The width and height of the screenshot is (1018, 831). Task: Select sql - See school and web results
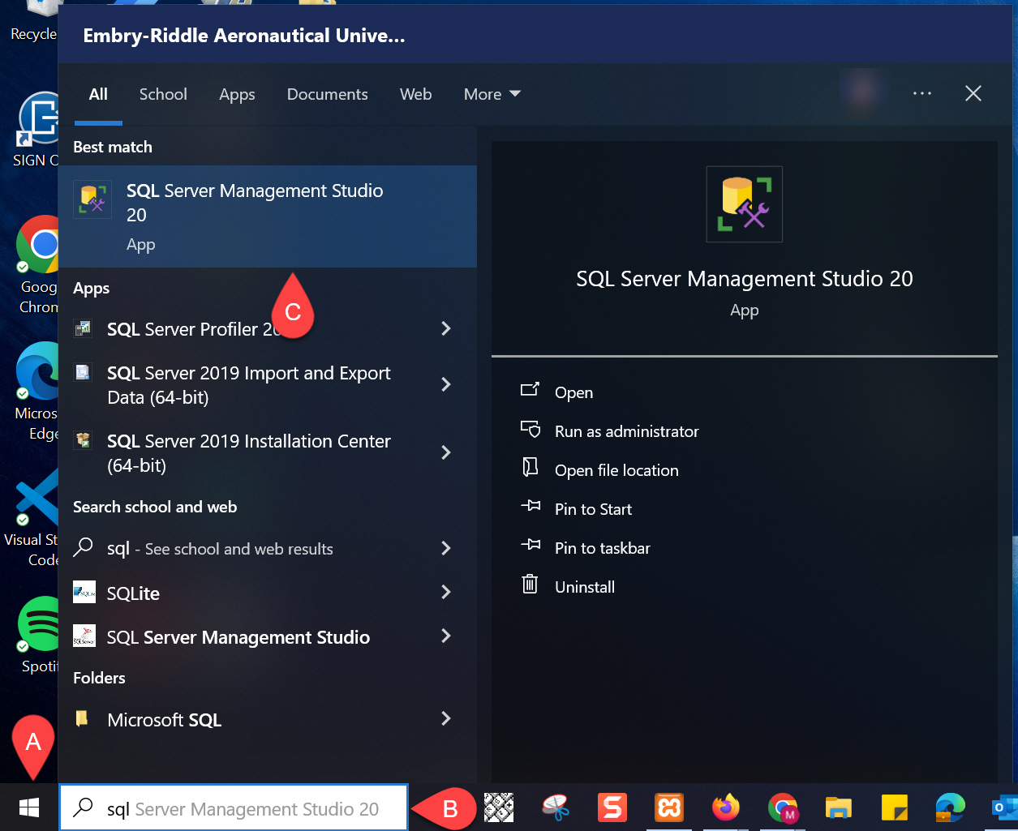coord(220,549)
